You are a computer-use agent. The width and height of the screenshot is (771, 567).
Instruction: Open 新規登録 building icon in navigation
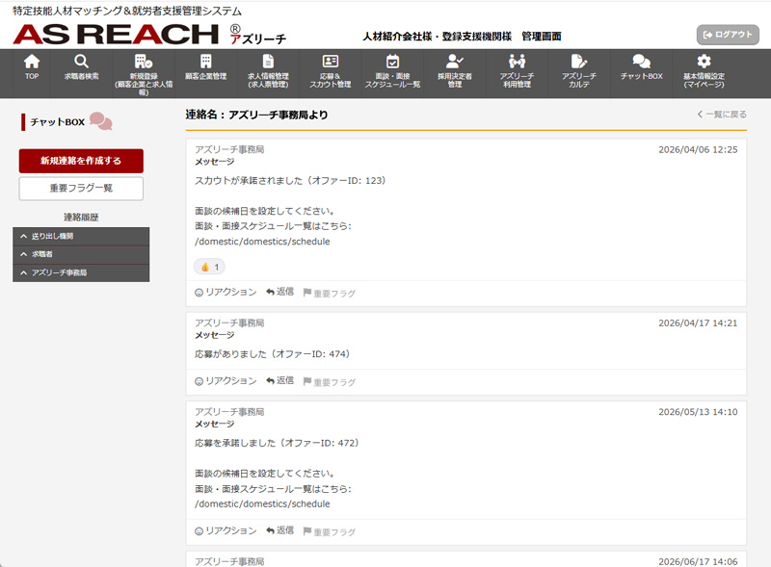[144, 62]
